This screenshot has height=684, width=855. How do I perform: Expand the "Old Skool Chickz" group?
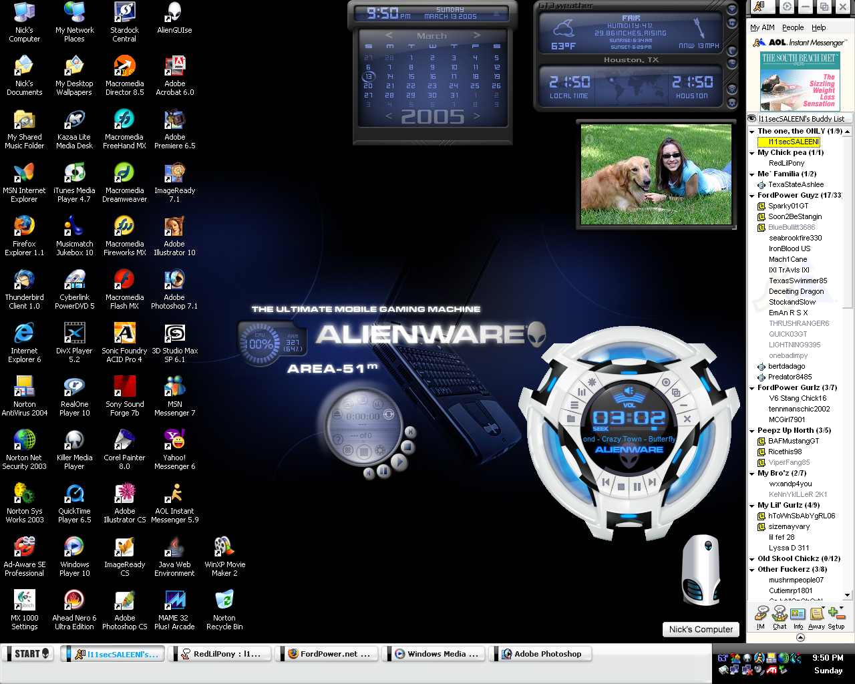(x=752, y=559)
